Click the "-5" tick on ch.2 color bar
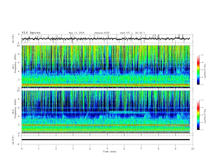This screenshot has width=217, height=167. click(x=202, y=115)
